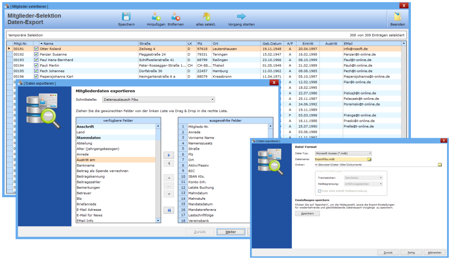Image resolution: width=451 pixels, height=260 pixels.
Task: Uncheck the checkbox for Otter Roland
Action: (x=37, y=49)
